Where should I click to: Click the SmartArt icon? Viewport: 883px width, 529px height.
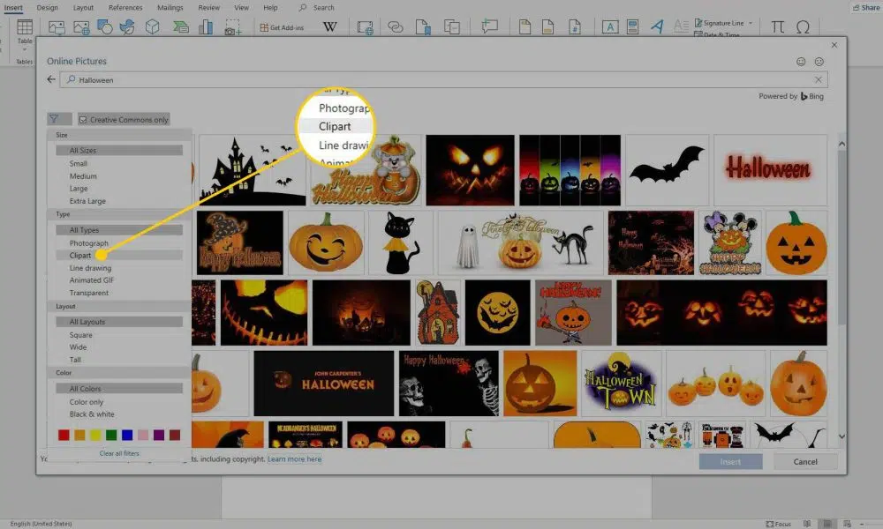181,27
